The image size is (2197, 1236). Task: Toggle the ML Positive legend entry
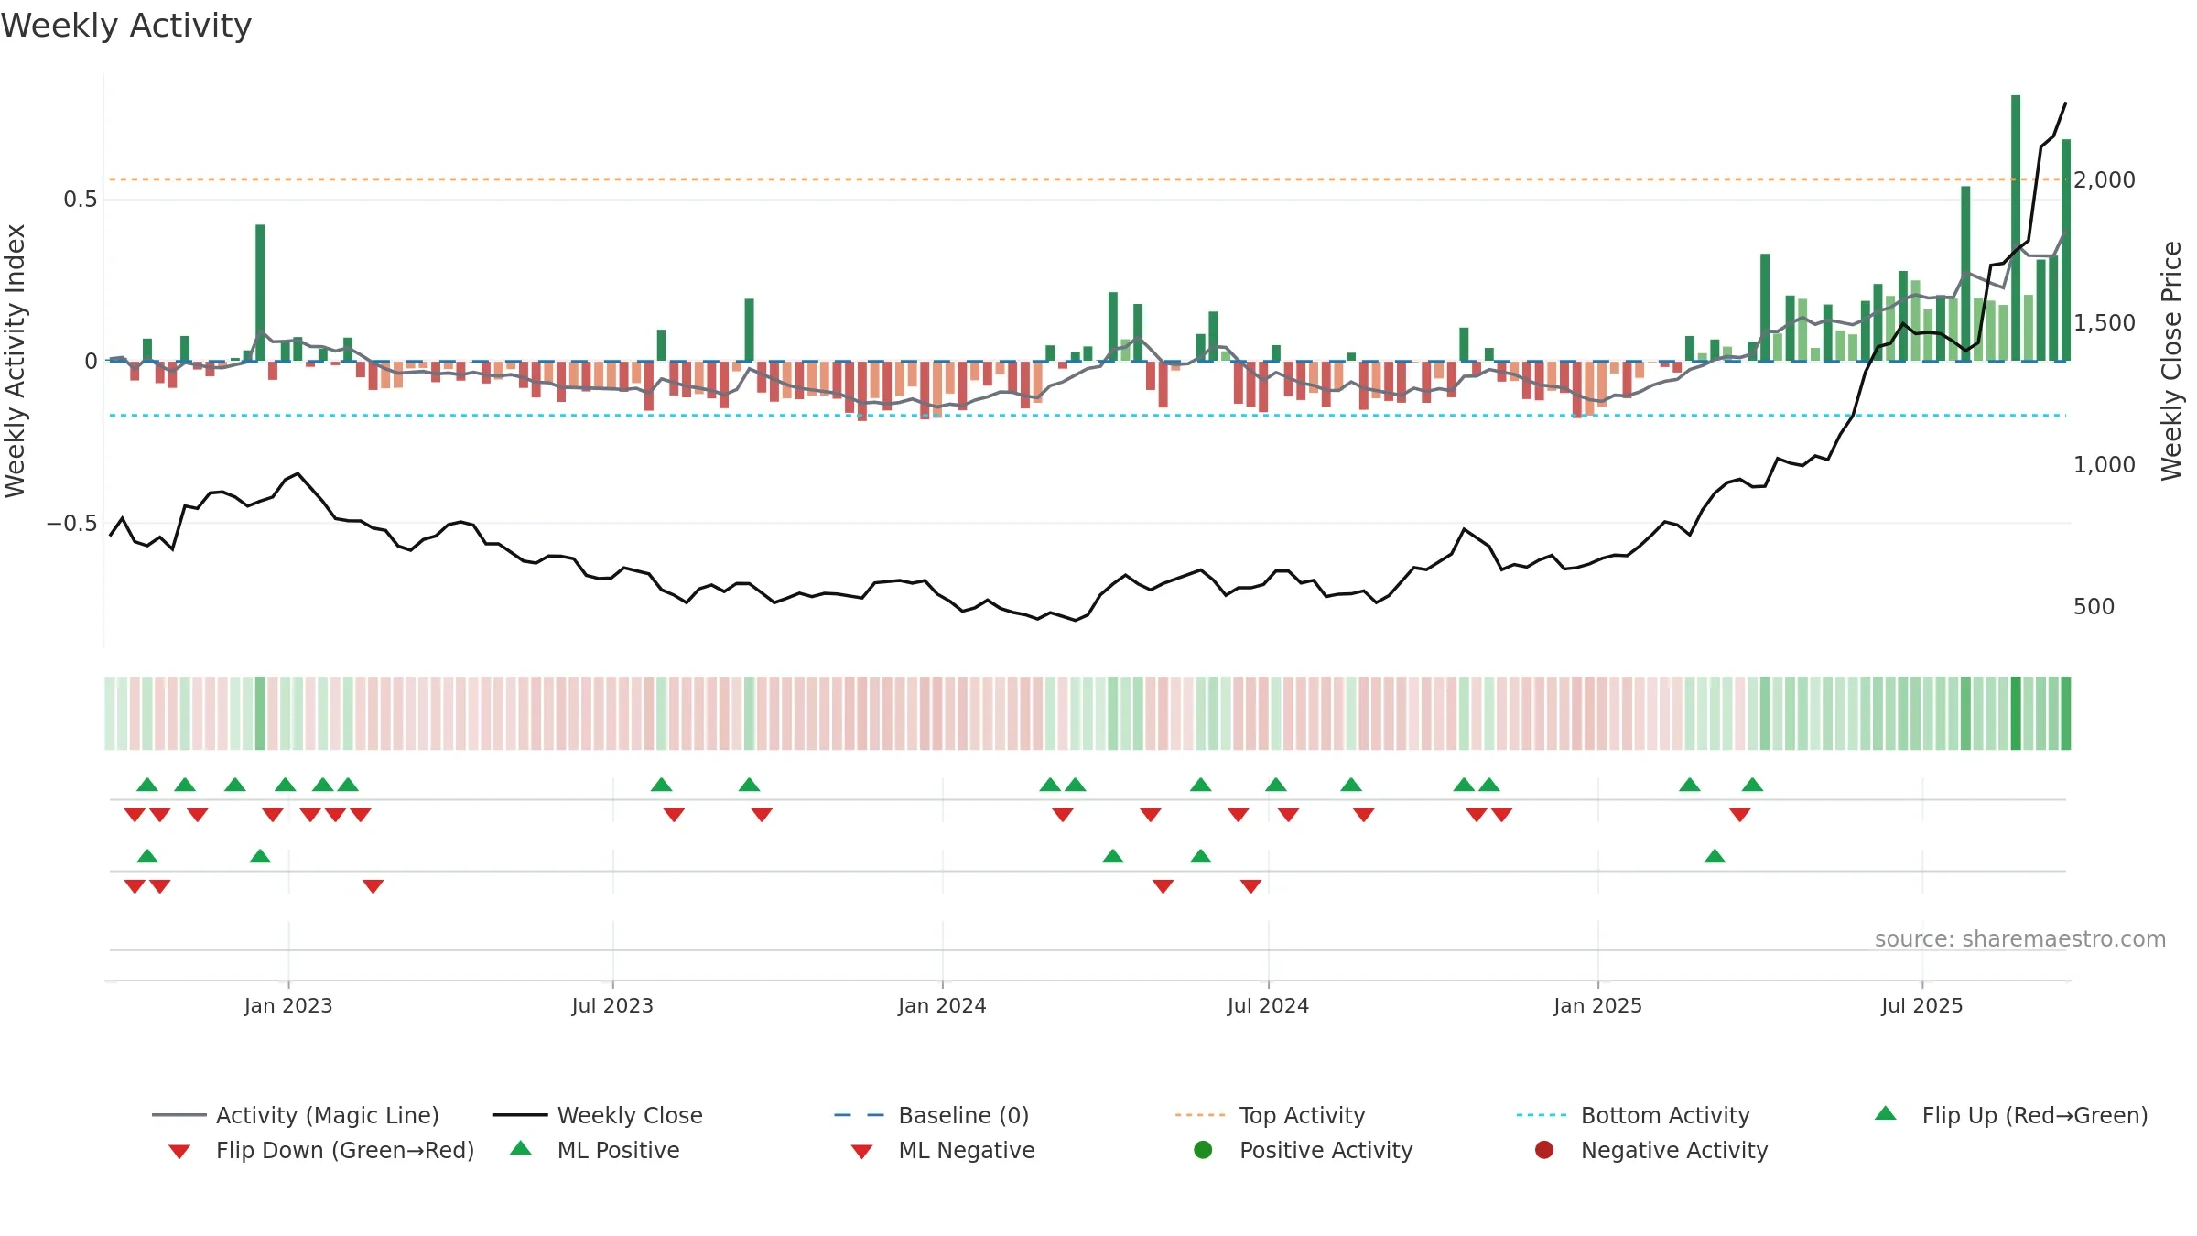(595, 1150)
